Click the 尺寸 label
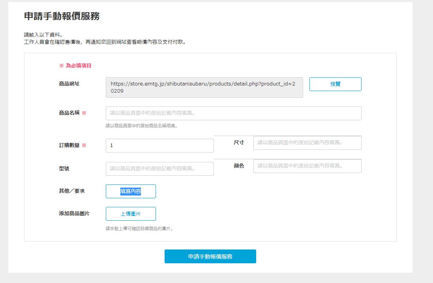Screen dimensions: 433x283 pos(239,142)
